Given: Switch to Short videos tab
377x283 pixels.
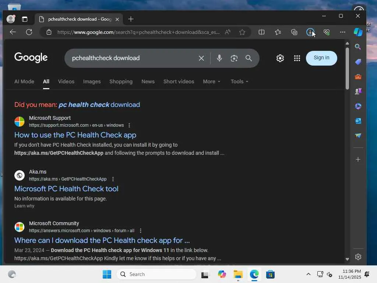Looking at the screenshot, I should [179, 81].
